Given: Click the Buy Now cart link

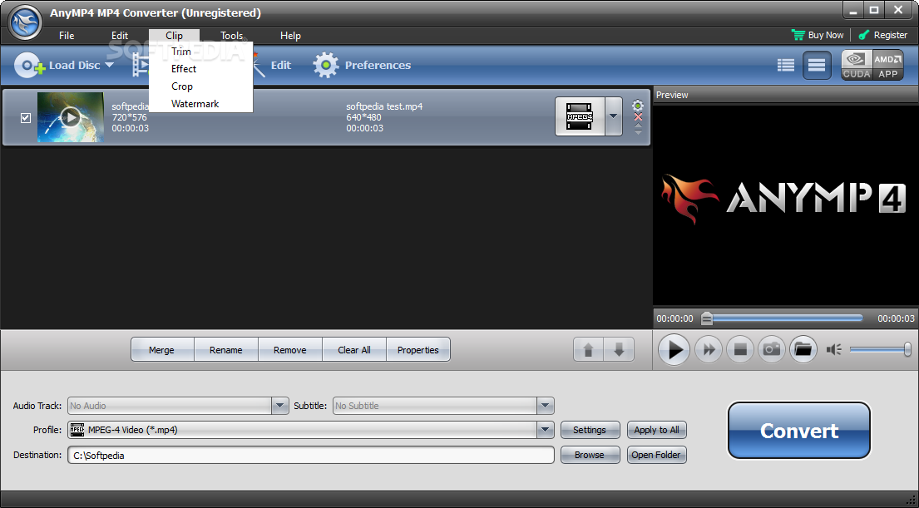Looking at the screenshot, I should [817, 35].
